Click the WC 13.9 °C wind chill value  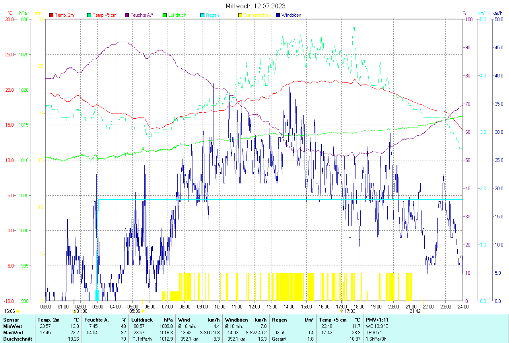coord(377,326)
